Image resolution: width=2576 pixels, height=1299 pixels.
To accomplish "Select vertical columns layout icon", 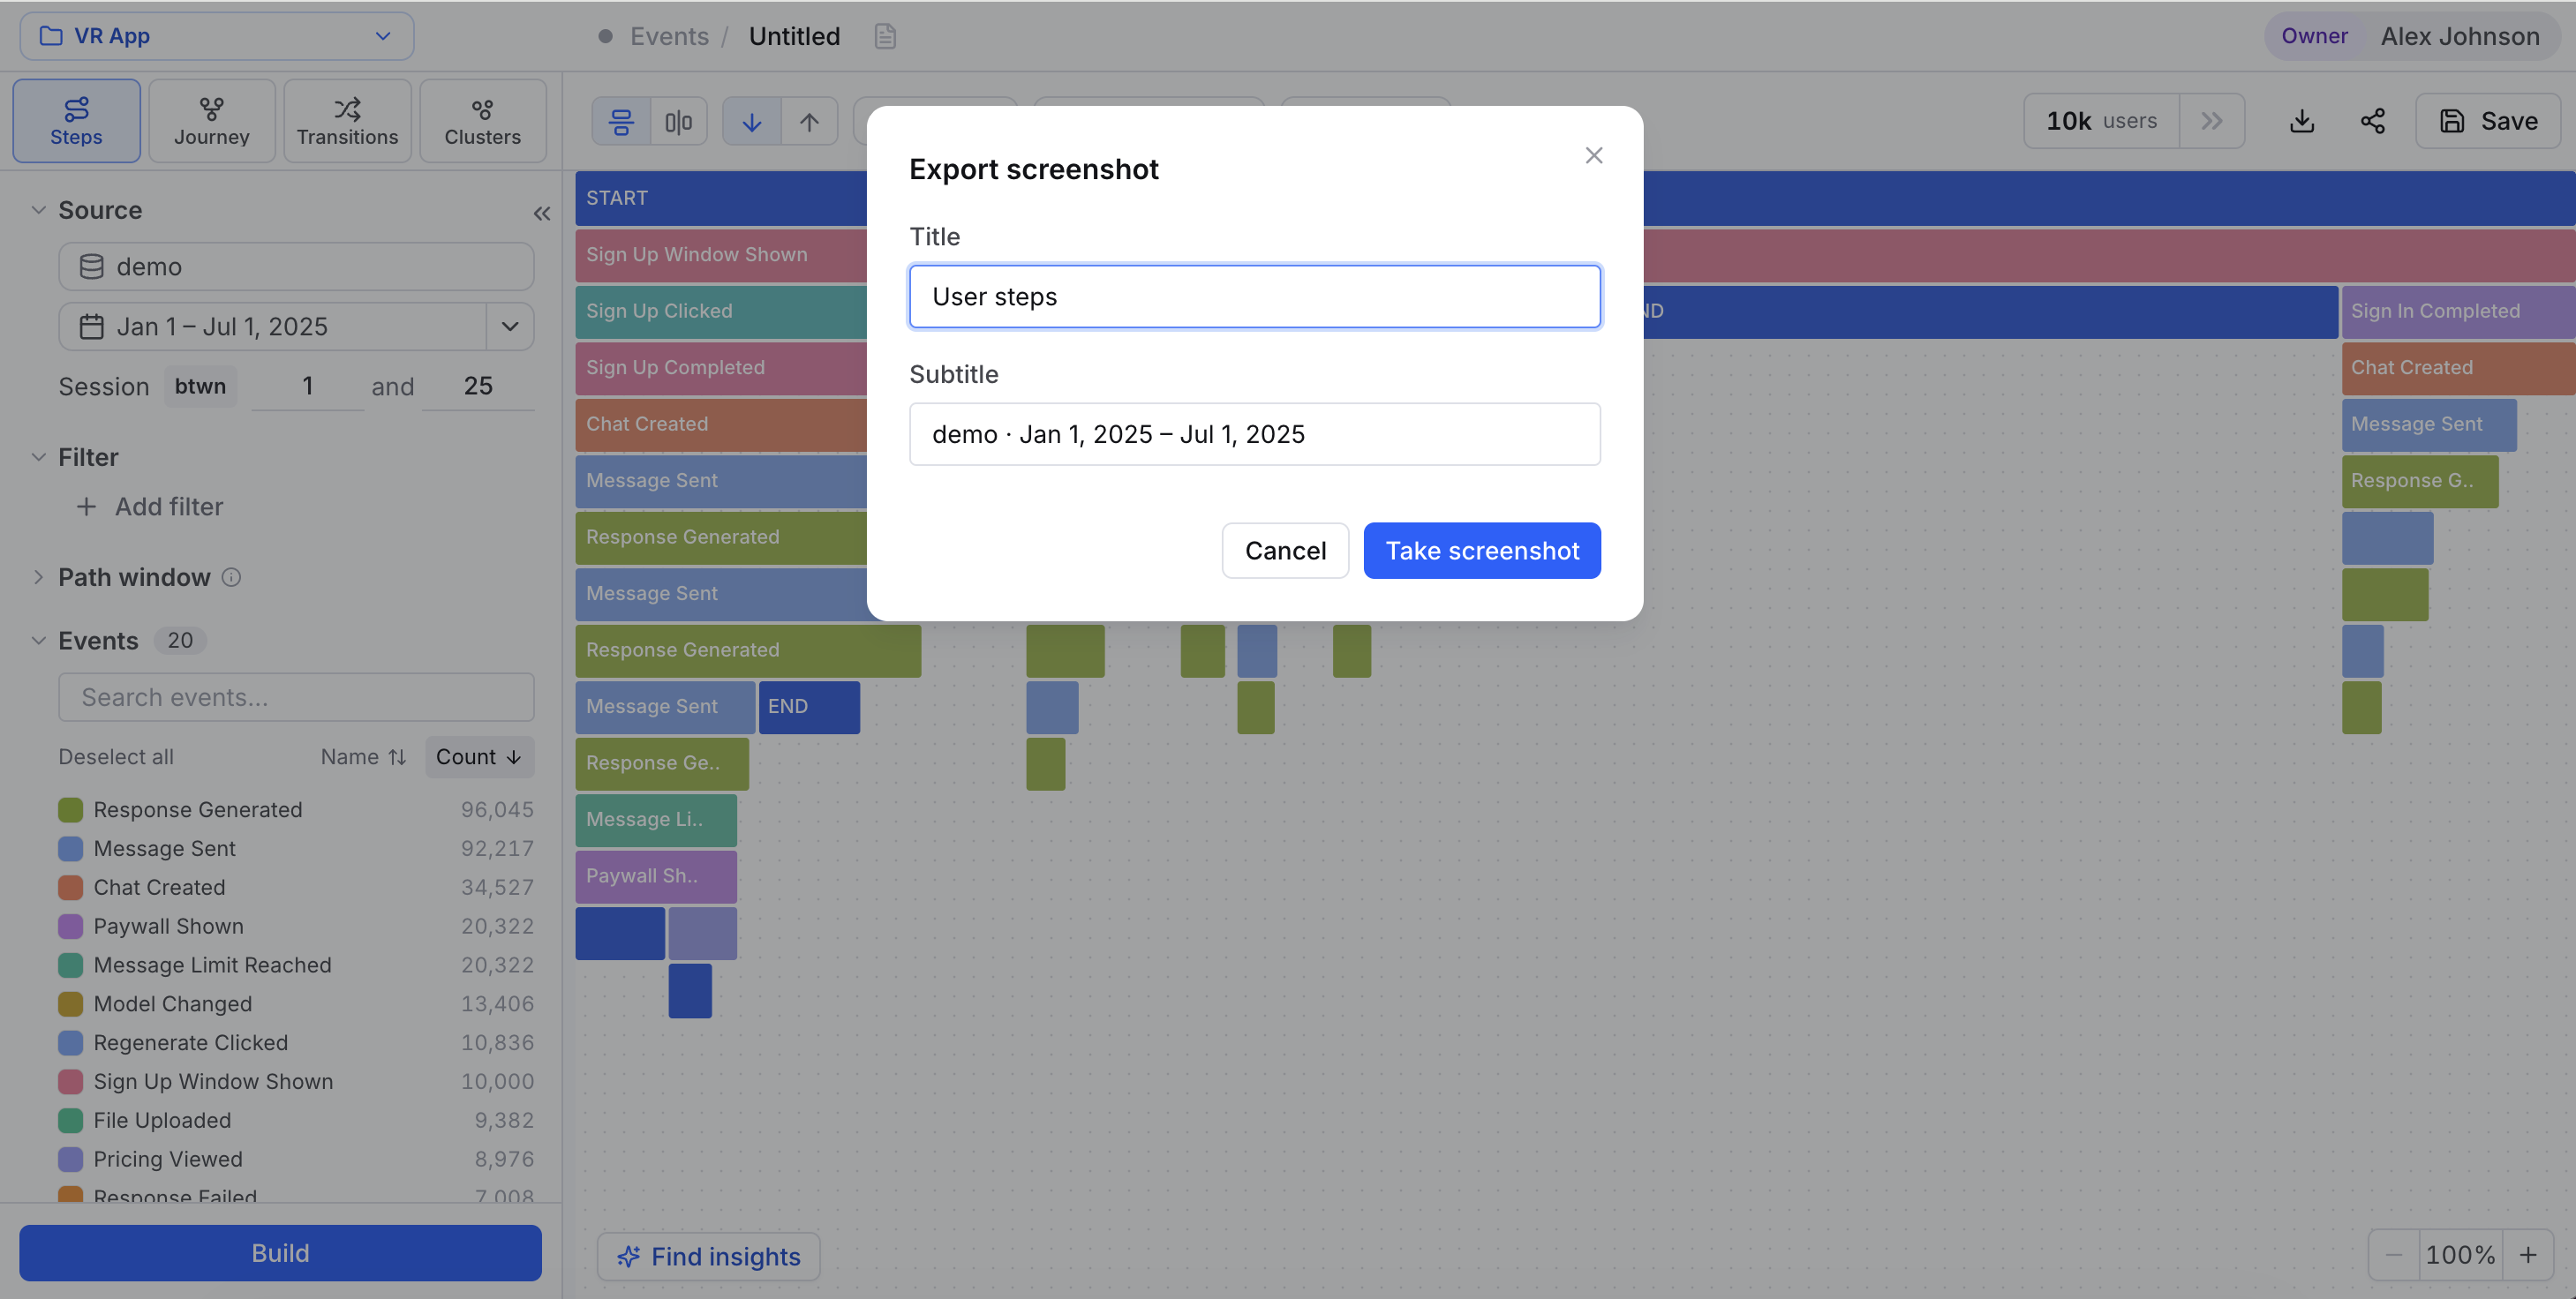I will (x=678, y=122).
